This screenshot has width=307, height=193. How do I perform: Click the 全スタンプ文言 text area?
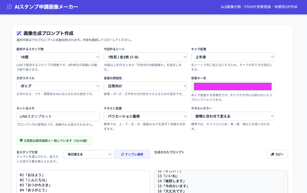[83, 182]
